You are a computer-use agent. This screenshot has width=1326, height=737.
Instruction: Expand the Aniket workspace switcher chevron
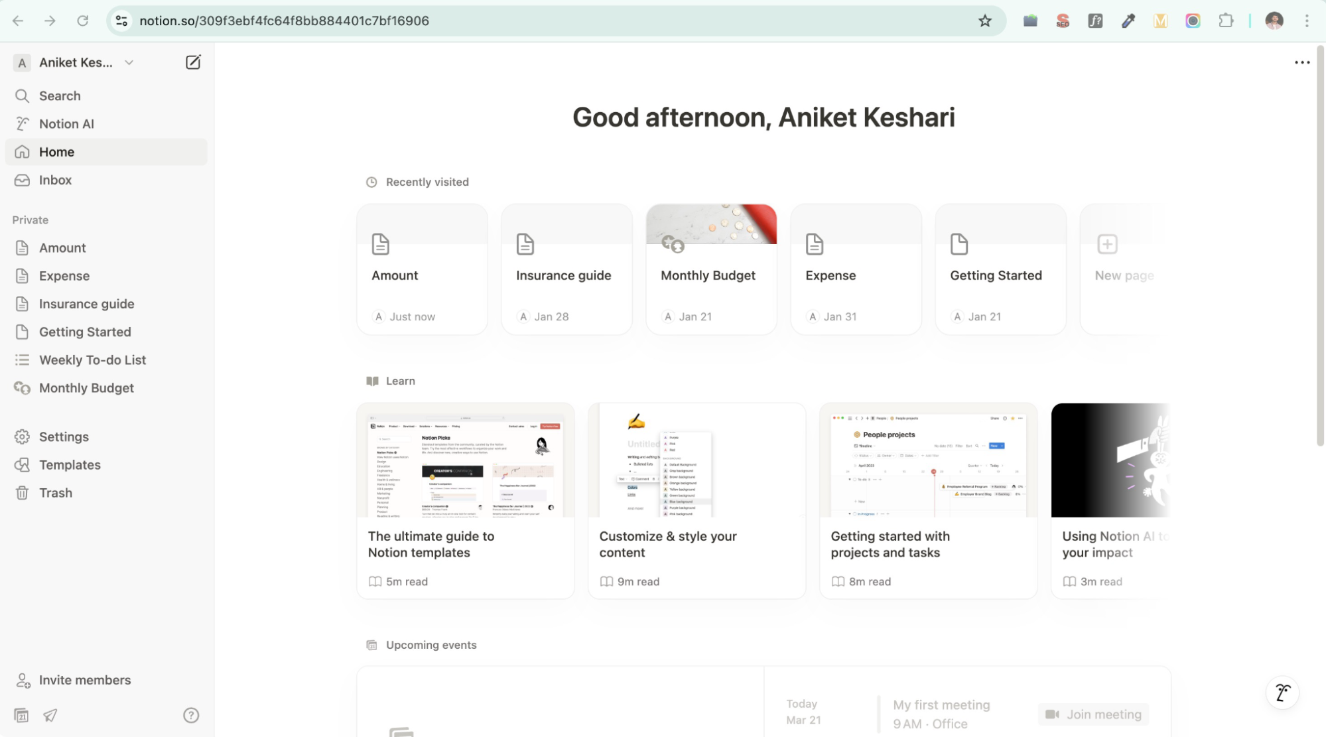pyautogui.click(x=129, y=62)
